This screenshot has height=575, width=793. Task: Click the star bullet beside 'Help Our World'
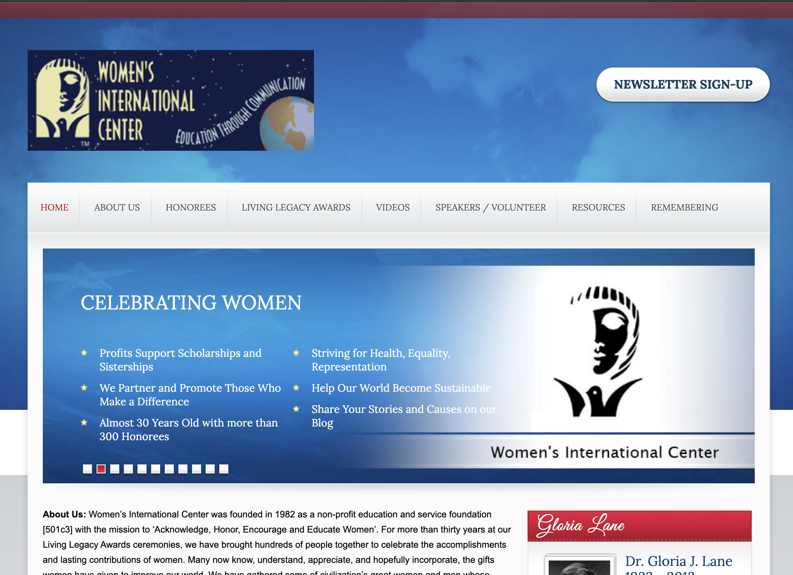pyautogui.click(x=296, y=388)
